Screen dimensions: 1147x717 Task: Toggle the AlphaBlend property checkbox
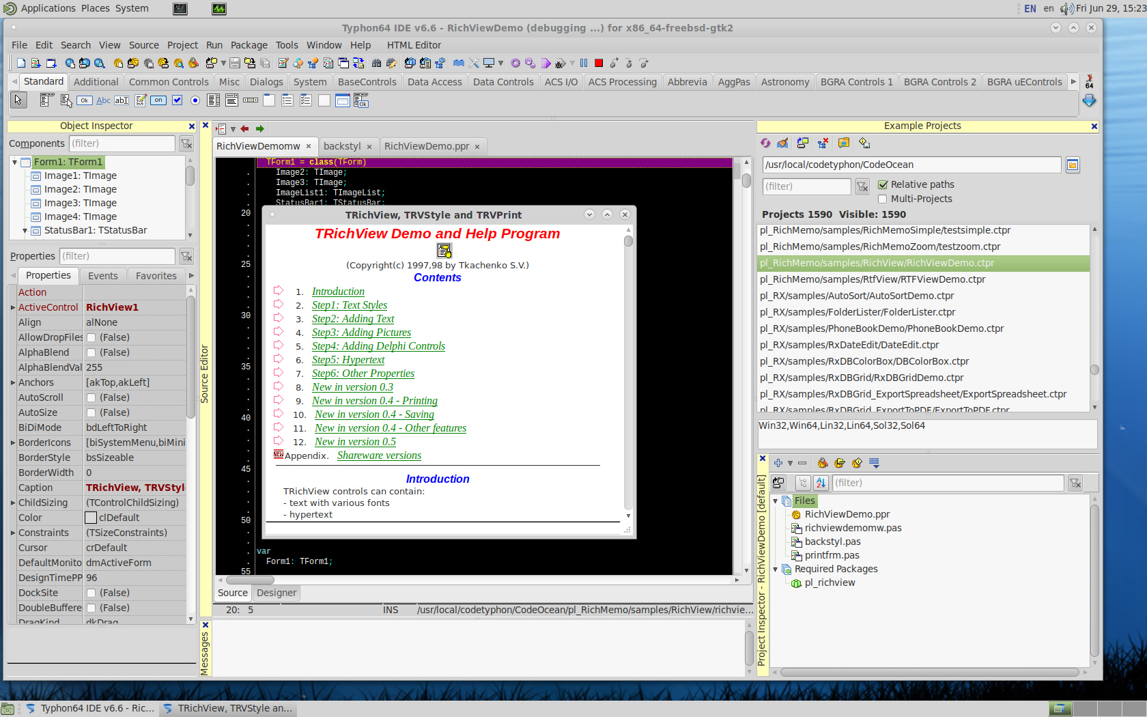click(91, 352)
